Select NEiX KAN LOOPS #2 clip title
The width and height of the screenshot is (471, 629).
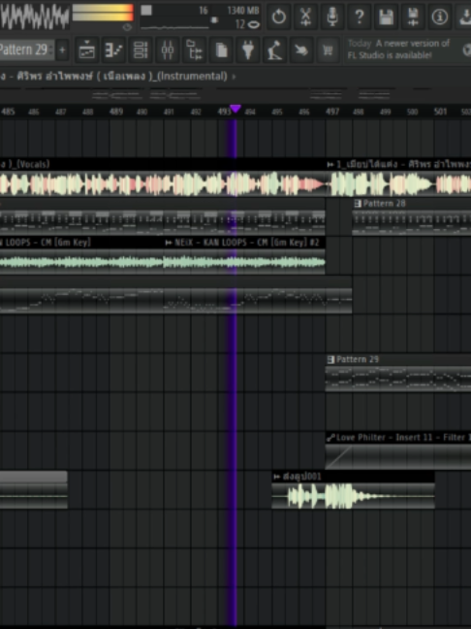point(247,243)
